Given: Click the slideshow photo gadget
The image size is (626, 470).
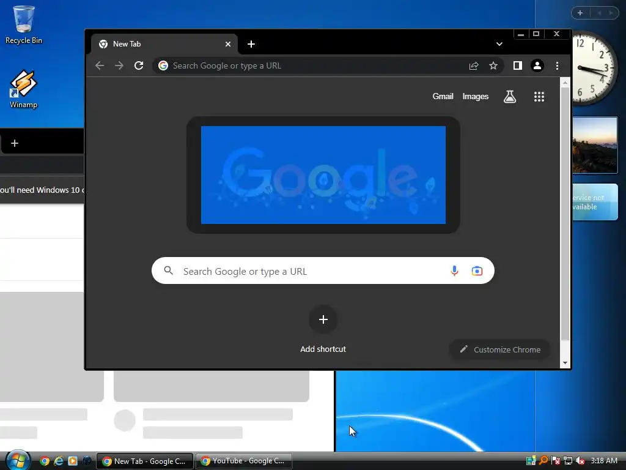Looking at the screenshot, I should (x=595, y=145).
